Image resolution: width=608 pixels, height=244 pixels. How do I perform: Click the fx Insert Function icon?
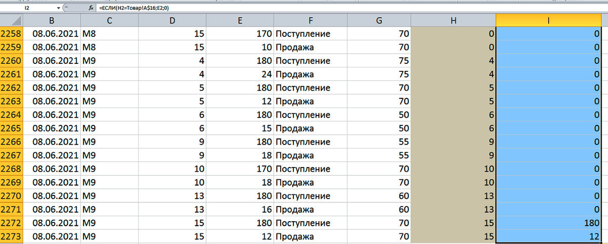pos(91,8)
